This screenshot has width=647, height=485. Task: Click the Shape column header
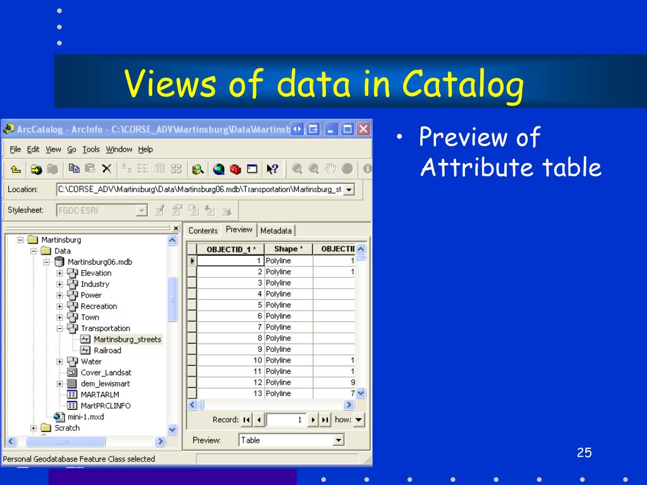click(x=288, y=249)
